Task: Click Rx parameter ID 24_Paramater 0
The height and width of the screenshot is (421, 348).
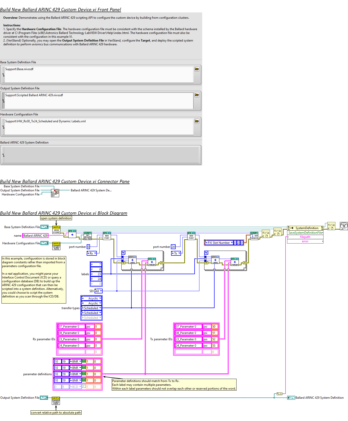Action: 72,346
